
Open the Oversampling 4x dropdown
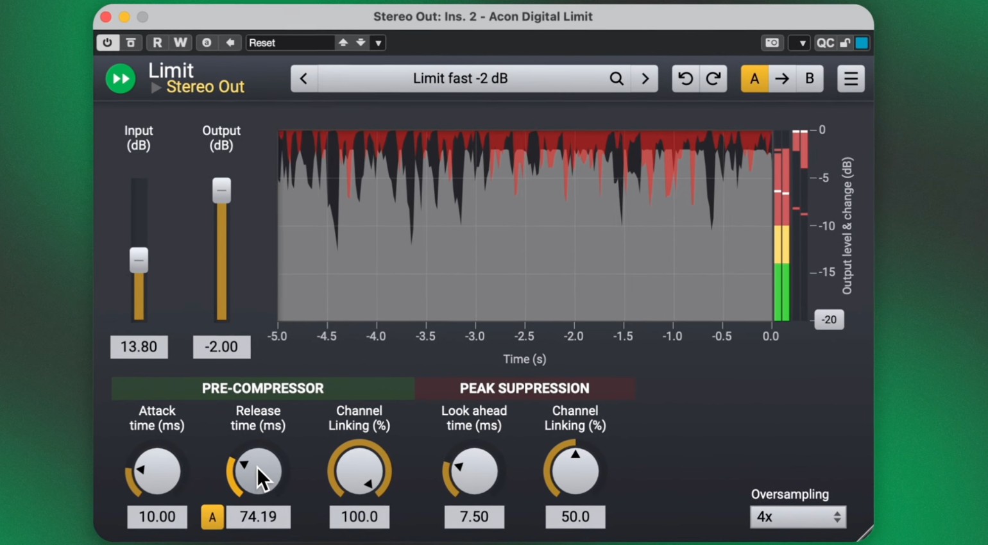click(797, 517)
